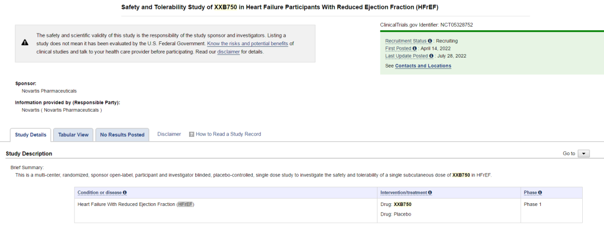Click the warning triangle icon in disclaimer box
604x225 pixels.
pos(25,43)
